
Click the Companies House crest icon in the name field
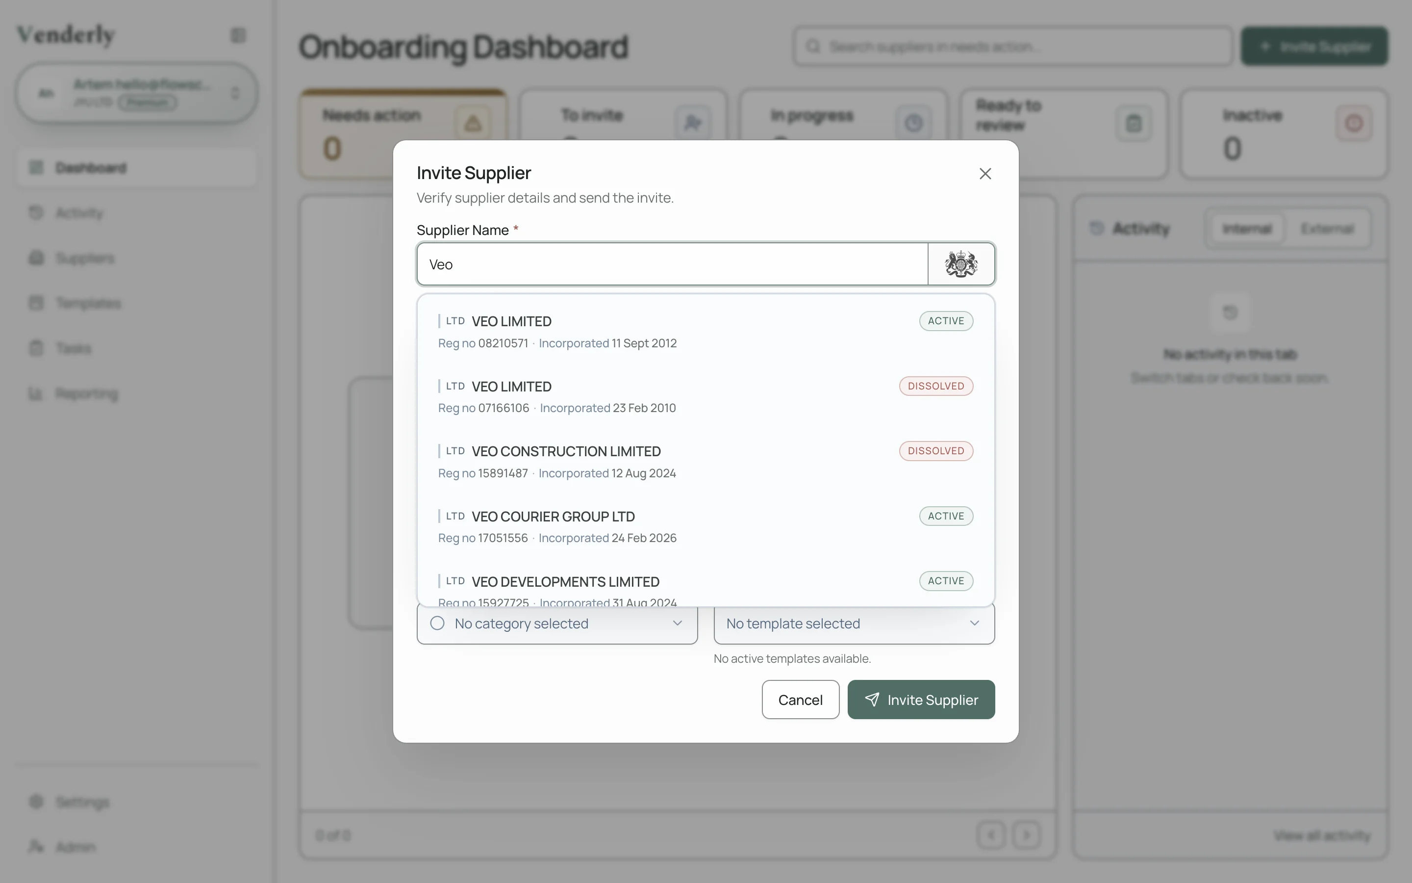[960, 263]
